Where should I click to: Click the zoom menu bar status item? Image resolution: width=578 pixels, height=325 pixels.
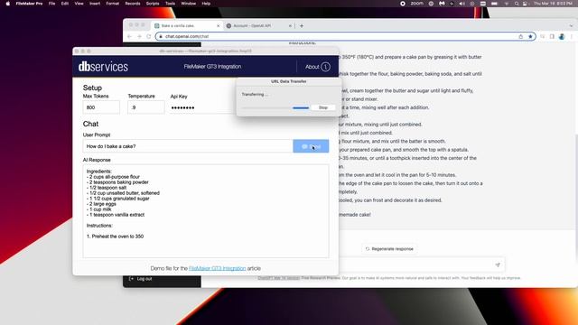coord(417,4)
